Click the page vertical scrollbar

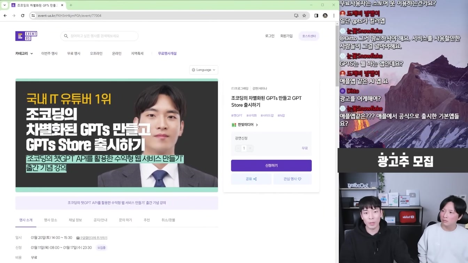[x=337, y=56]
